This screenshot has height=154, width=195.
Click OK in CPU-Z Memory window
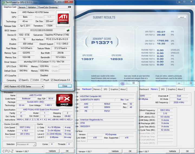[187, 151]
